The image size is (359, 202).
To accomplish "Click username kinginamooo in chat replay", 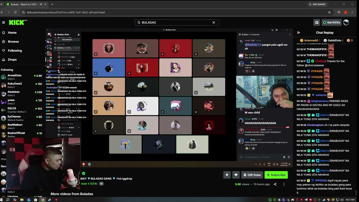I will pyautogui.click(x=320, y=101).
